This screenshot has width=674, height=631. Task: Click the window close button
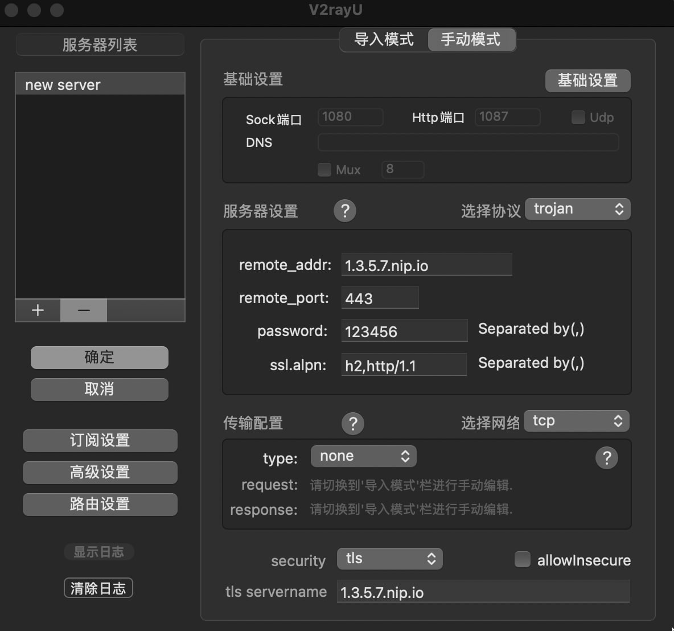(x=11, y=10)
